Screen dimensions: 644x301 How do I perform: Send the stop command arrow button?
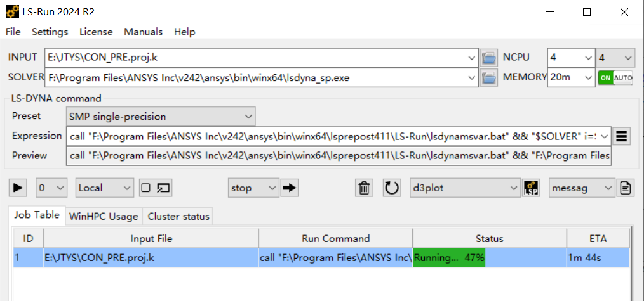point(290,188)
